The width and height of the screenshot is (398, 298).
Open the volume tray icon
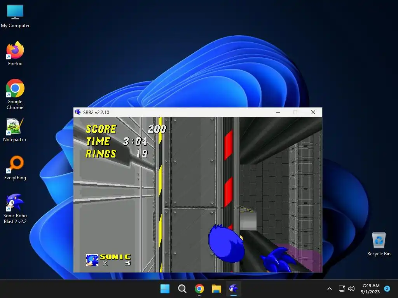[x=351, y=289]
